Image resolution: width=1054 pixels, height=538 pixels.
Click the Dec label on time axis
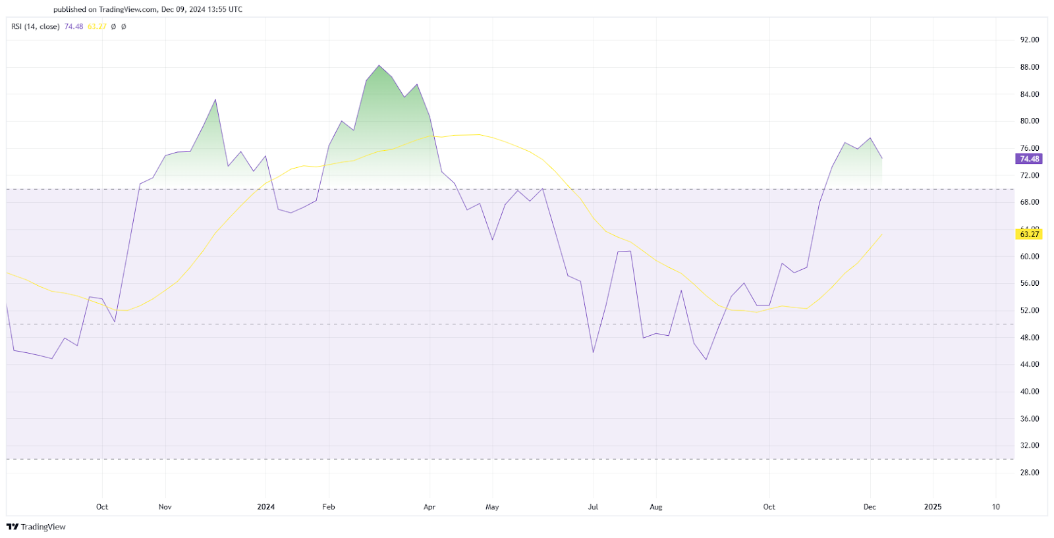tap(870, 507)
